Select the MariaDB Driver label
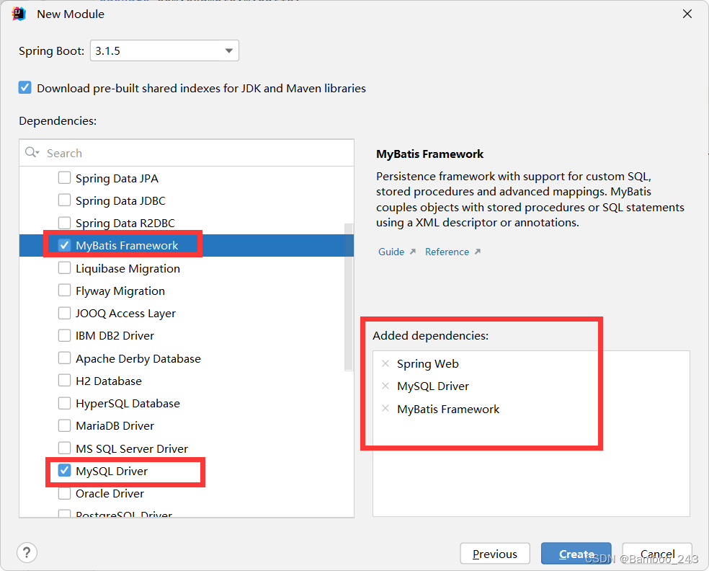 115,426
